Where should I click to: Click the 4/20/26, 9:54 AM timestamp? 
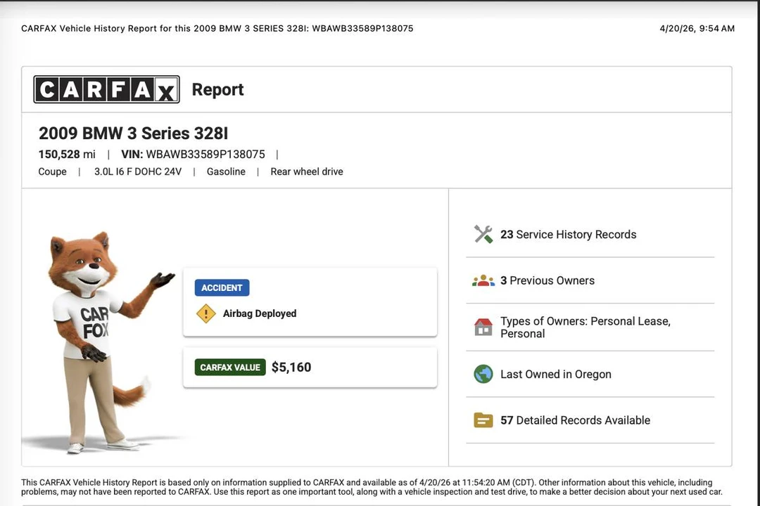(697, 29)
